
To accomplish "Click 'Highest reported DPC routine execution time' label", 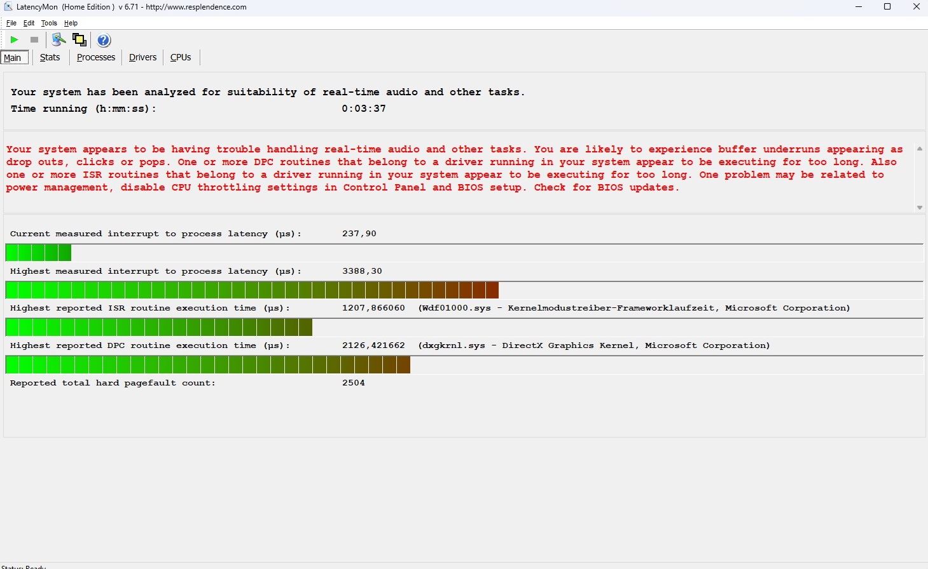I will (x=150, y=345).
